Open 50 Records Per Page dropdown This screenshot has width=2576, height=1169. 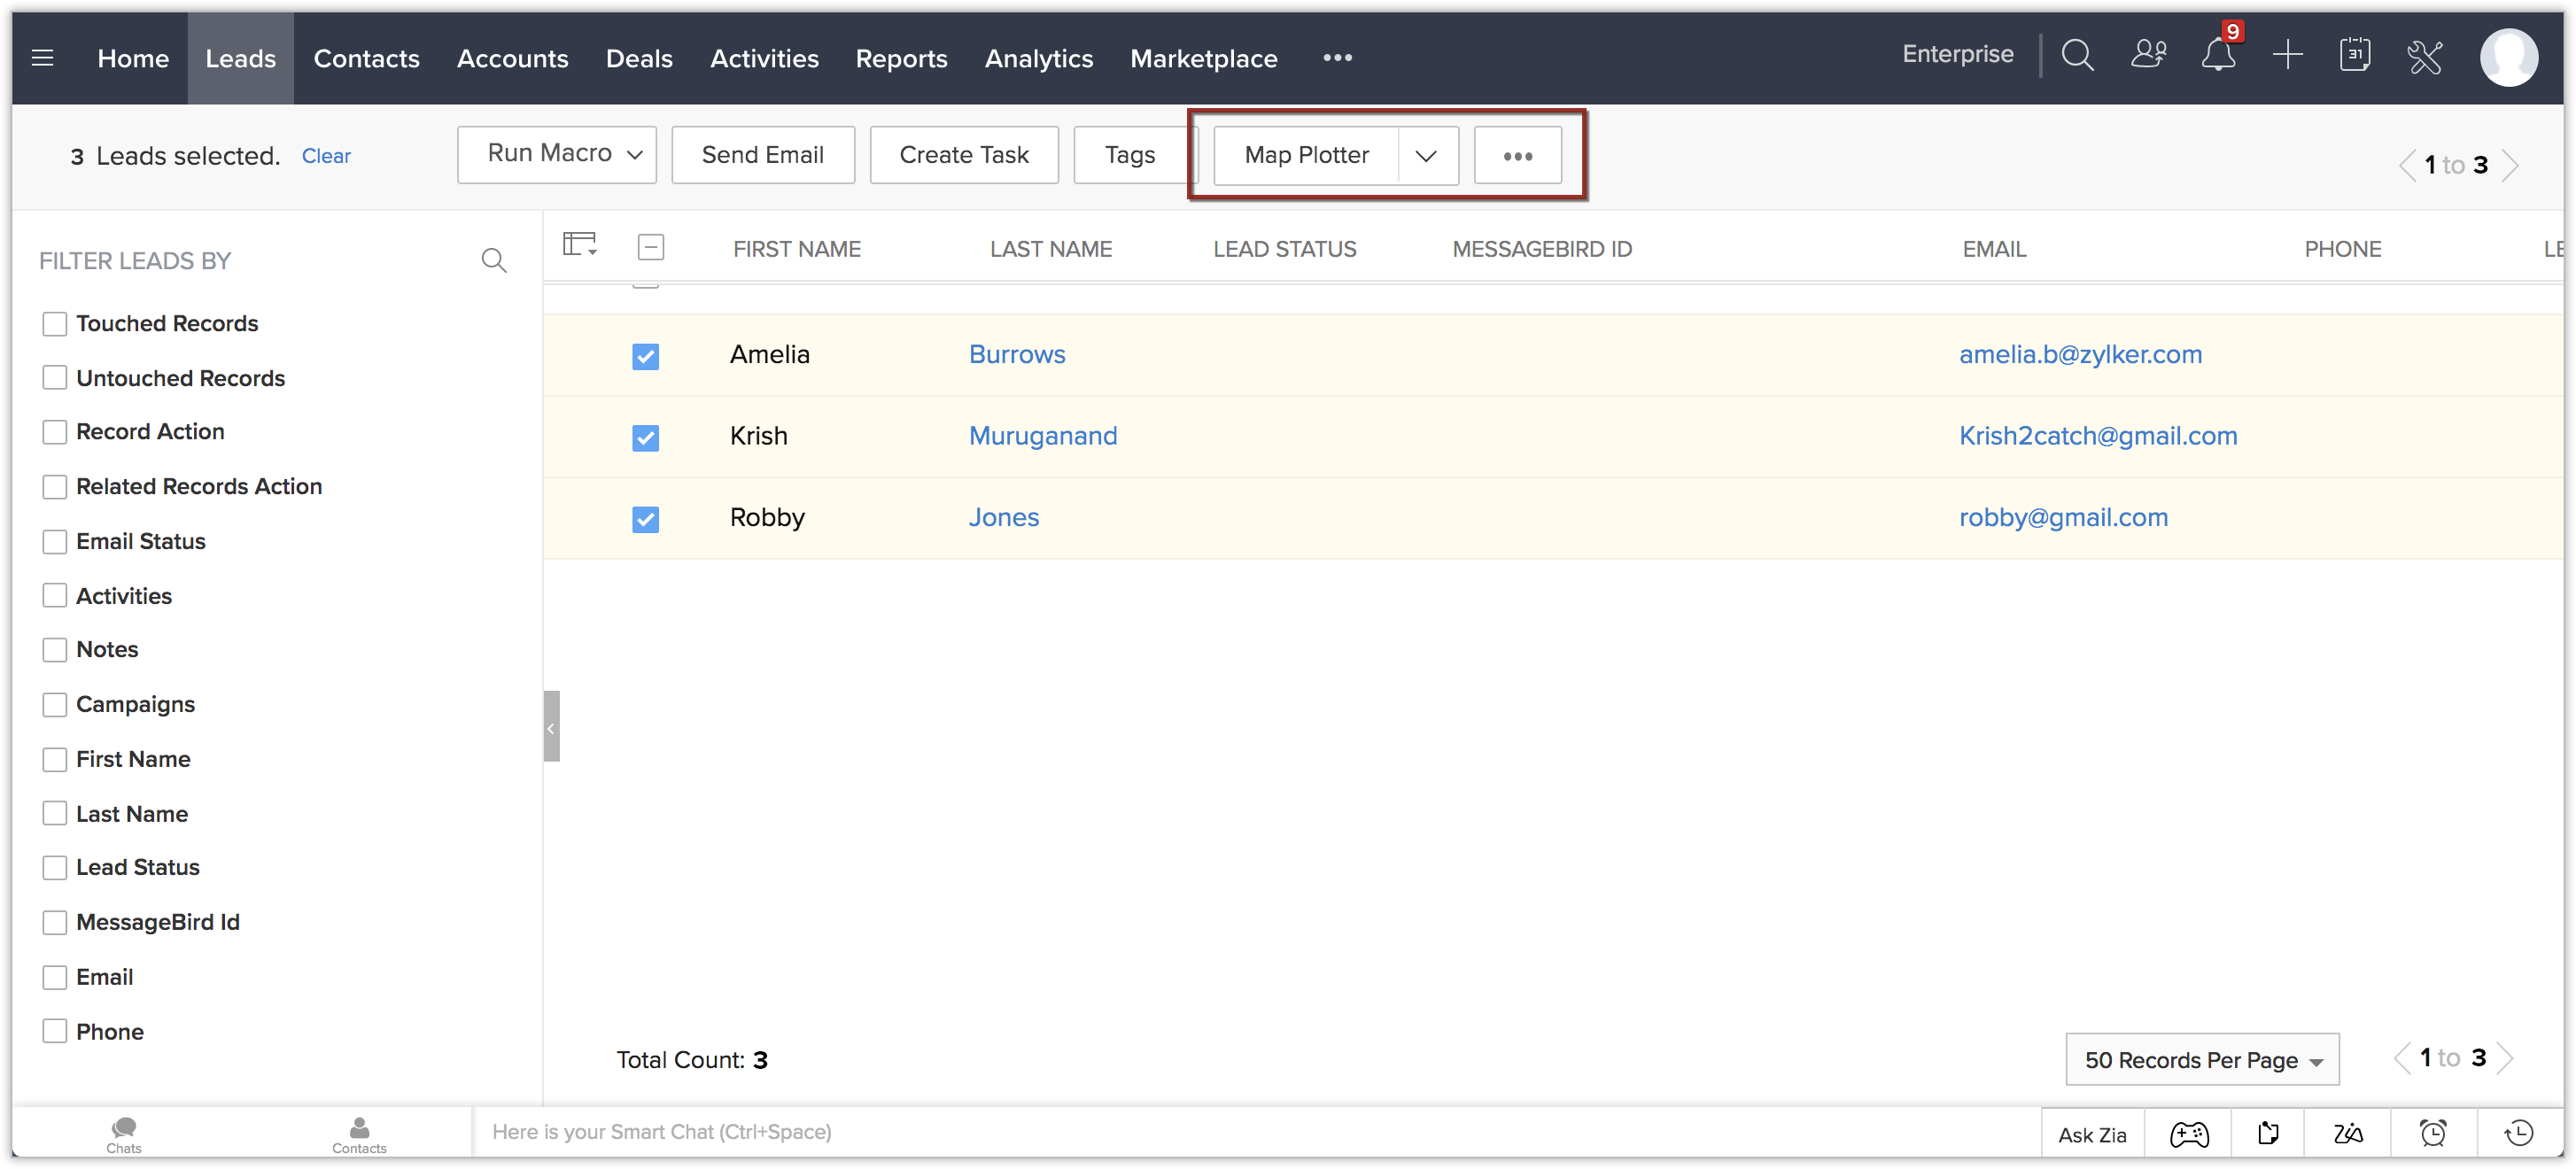2201,1060
